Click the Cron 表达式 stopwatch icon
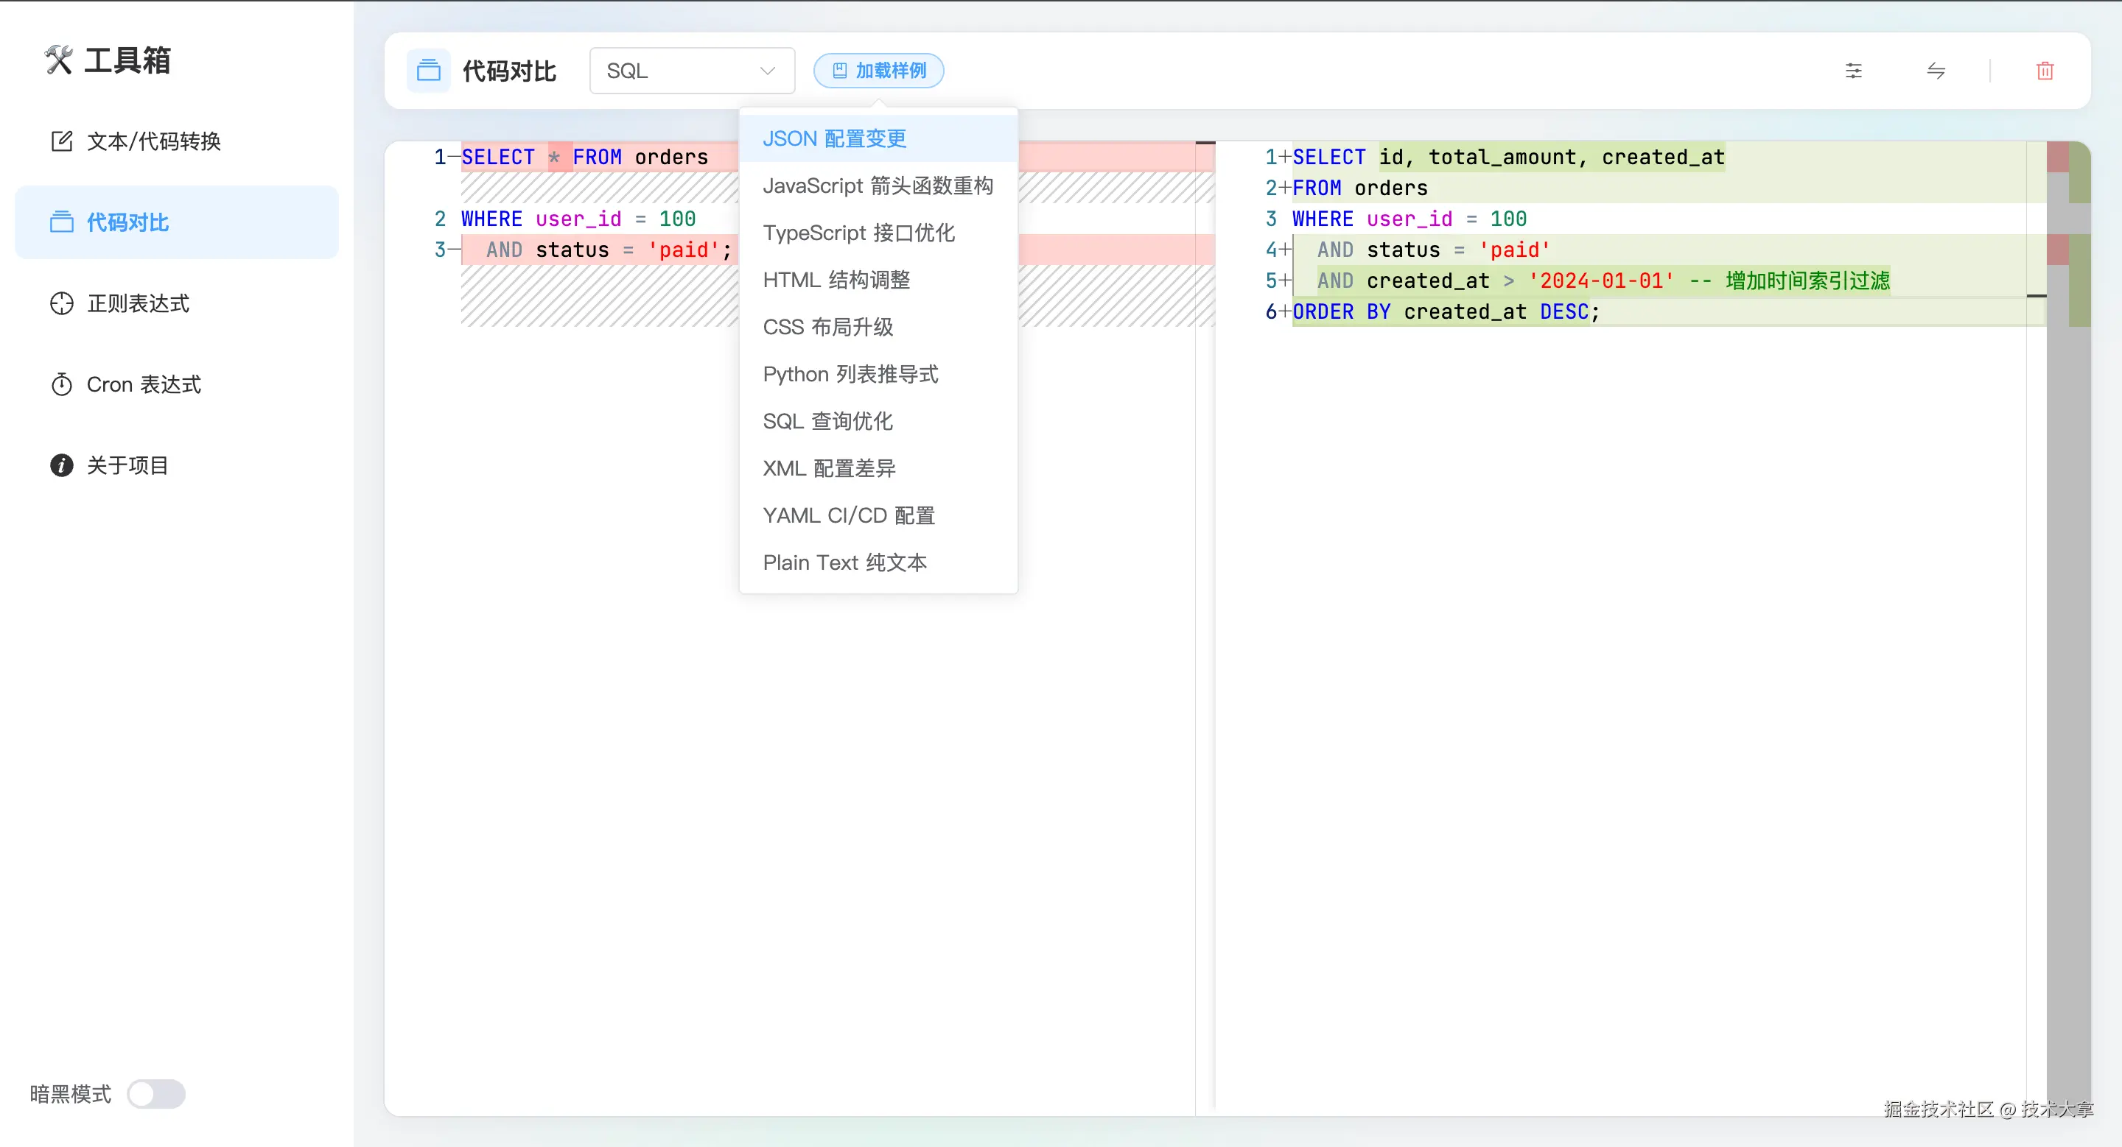 62,384
